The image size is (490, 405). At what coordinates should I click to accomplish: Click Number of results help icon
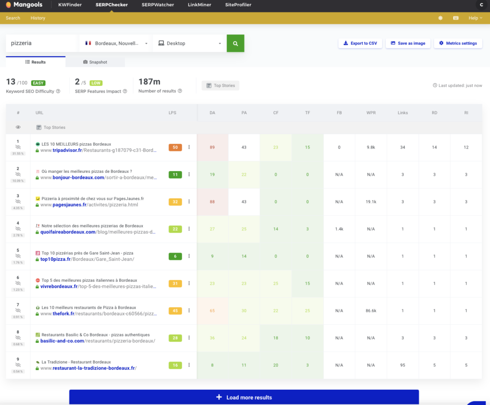point(180,91)
